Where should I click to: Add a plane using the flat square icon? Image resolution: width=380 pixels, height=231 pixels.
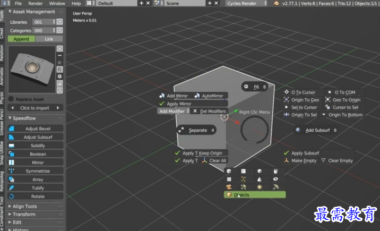(243, 171)
